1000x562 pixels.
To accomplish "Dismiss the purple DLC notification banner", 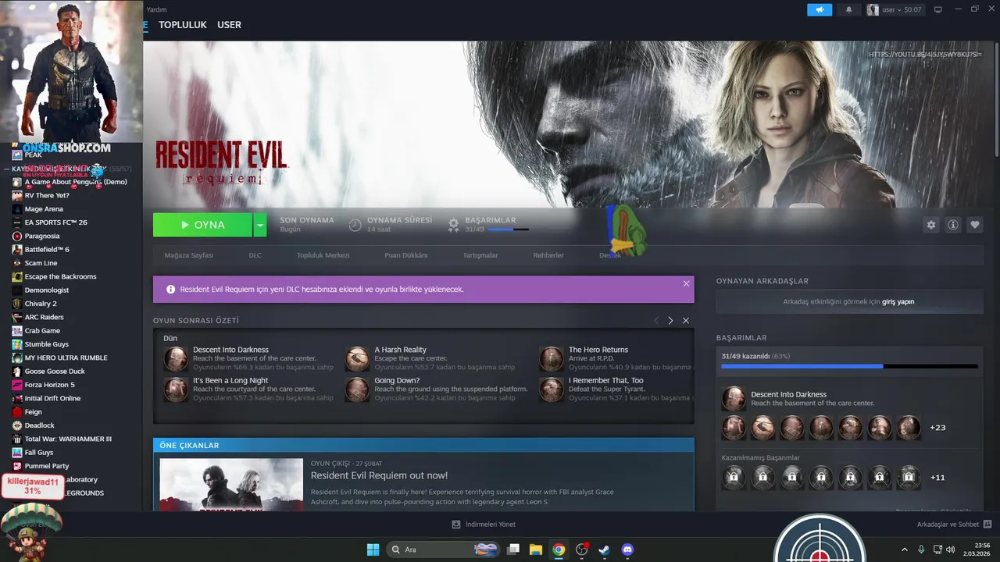I will point(686,283).
